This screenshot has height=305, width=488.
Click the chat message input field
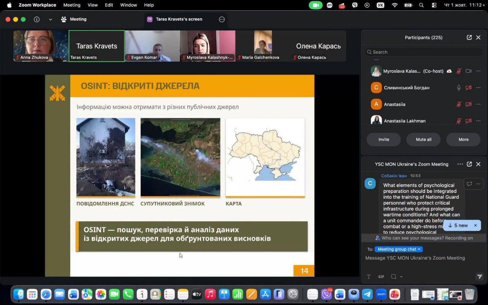tap(423, 258)
